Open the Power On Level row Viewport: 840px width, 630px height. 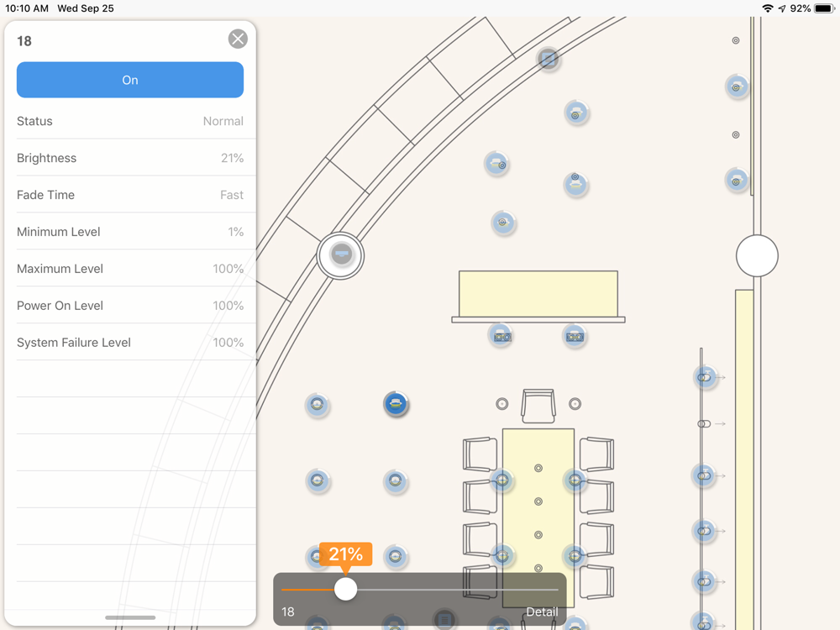click(x=130, y=306)
